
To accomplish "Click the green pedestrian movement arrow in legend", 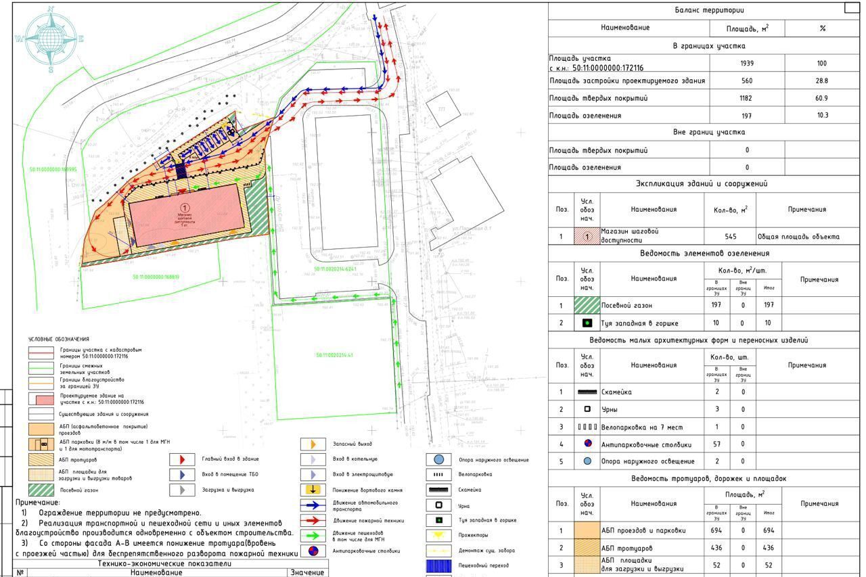I will [x=313, y=536].
